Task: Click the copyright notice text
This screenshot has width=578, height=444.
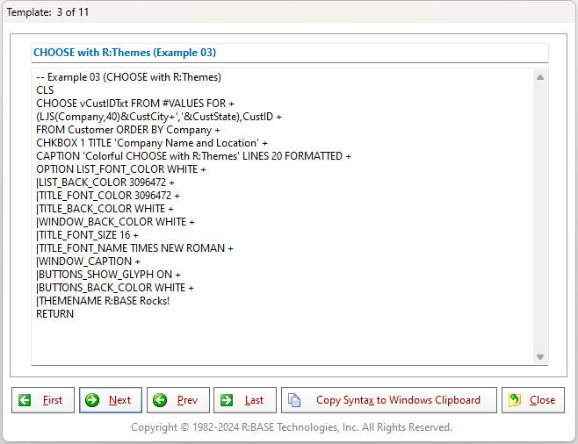Action: coord(292,427)
